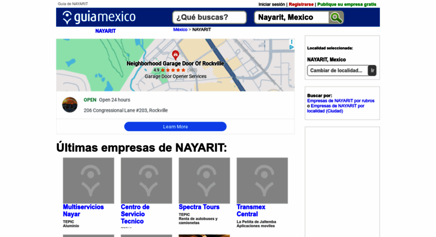Click the green magnifier search button
Image resolution: width=436 pixels, height=237 pixels.
336,17
